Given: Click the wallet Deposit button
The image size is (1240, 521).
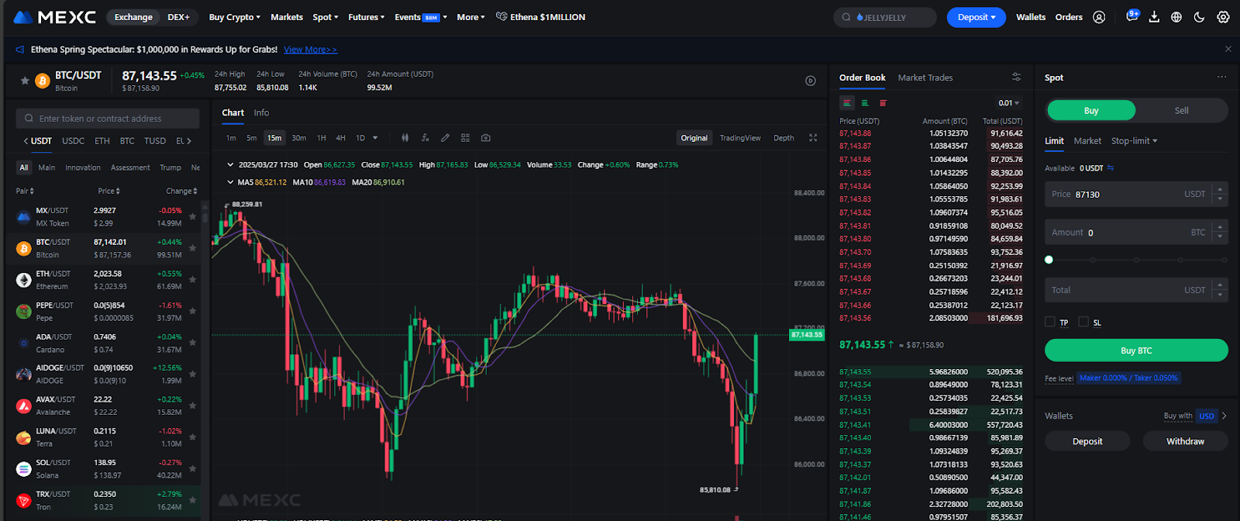Looking at the screenshot, I should (1087, 441).
